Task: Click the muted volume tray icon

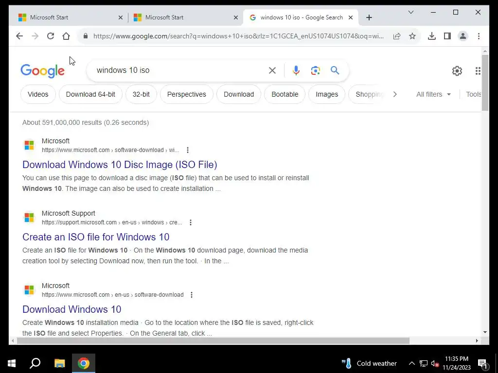Action: tap(435, 363)
